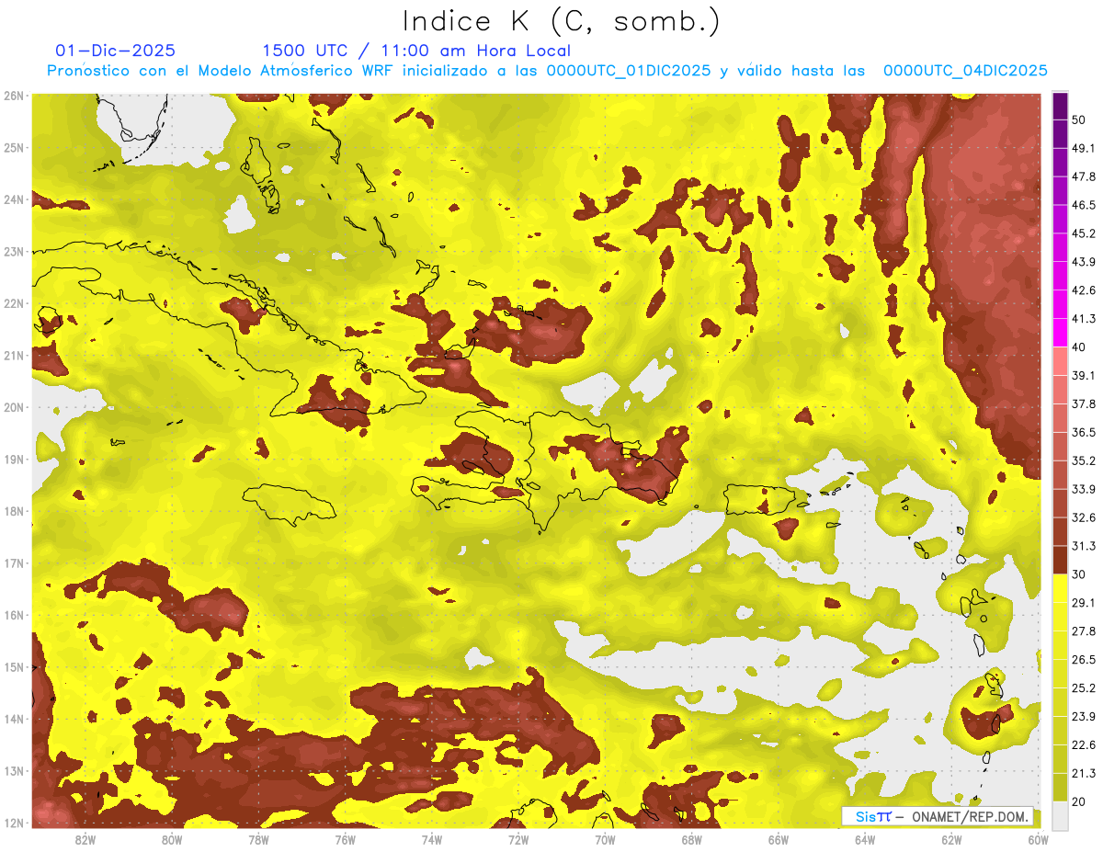Click the latitude axis label "22N"
The width and height of the screenshot is (1103, 852).
coord(14,303)
